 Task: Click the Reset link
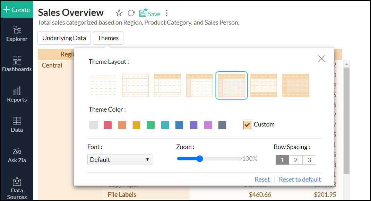tap(262, 179)
